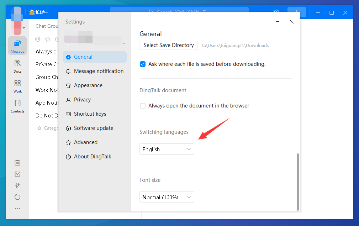Open the Work section in the sidebar
This screenshot has height=226, width=359.
pyautogui.click(x=17, y=86)
